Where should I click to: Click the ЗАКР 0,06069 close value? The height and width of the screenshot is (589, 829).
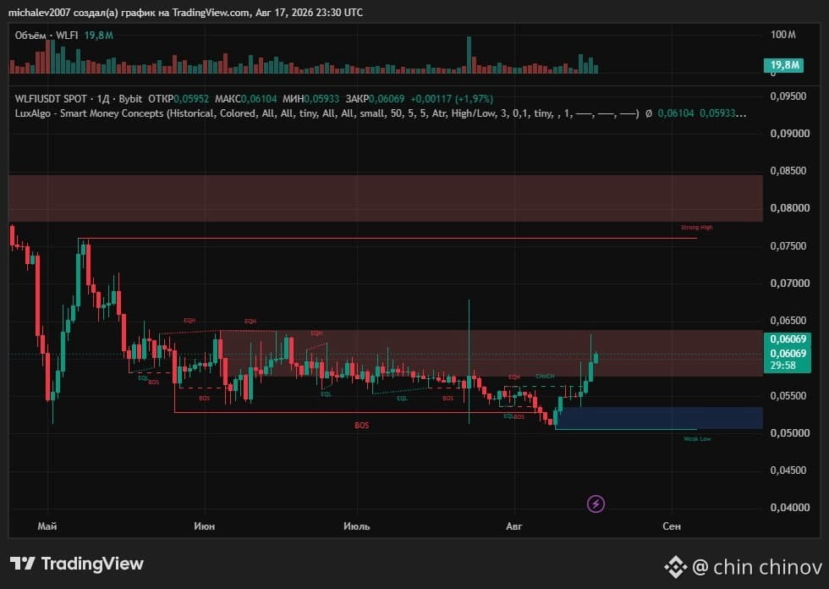click(x=375, y=99)
